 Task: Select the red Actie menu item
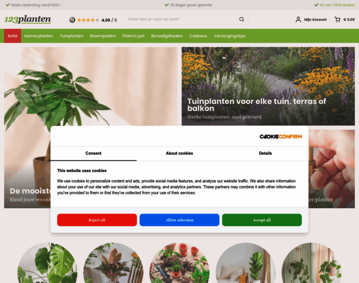(13, 36)
